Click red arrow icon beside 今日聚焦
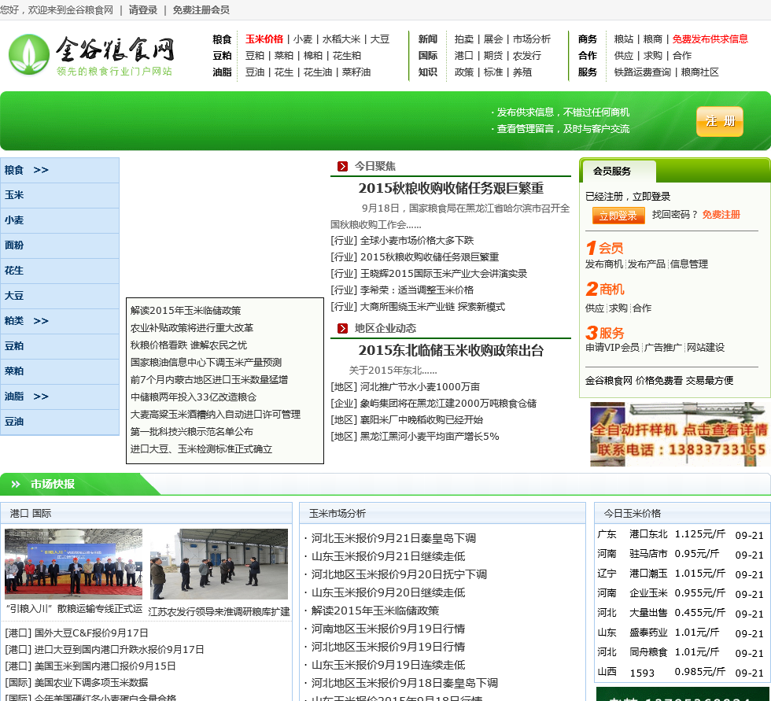 pos(342,167)
